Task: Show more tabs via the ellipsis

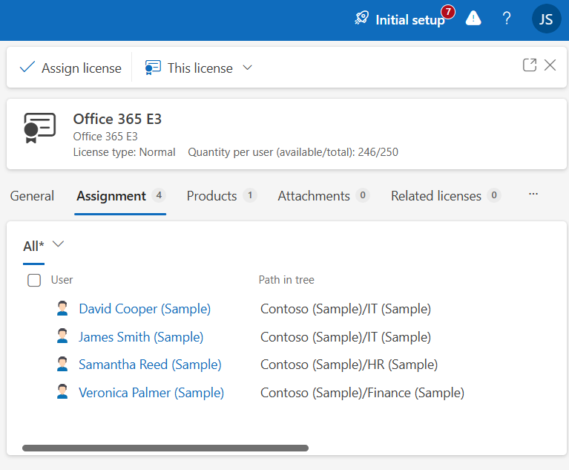Action: click(x=533, y=195)
